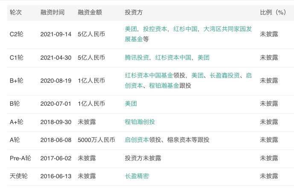Open 腾讯投资 investor link
Viewport: 294px width, 188px height.
137,58
